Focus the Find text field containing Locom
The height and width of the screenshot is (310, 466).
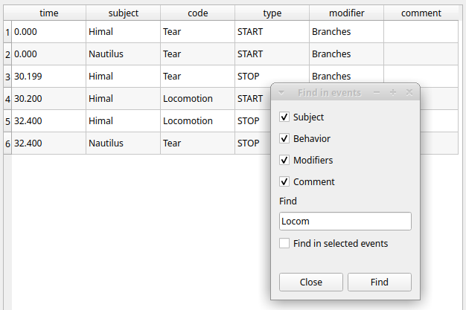(x=345, y=222)
